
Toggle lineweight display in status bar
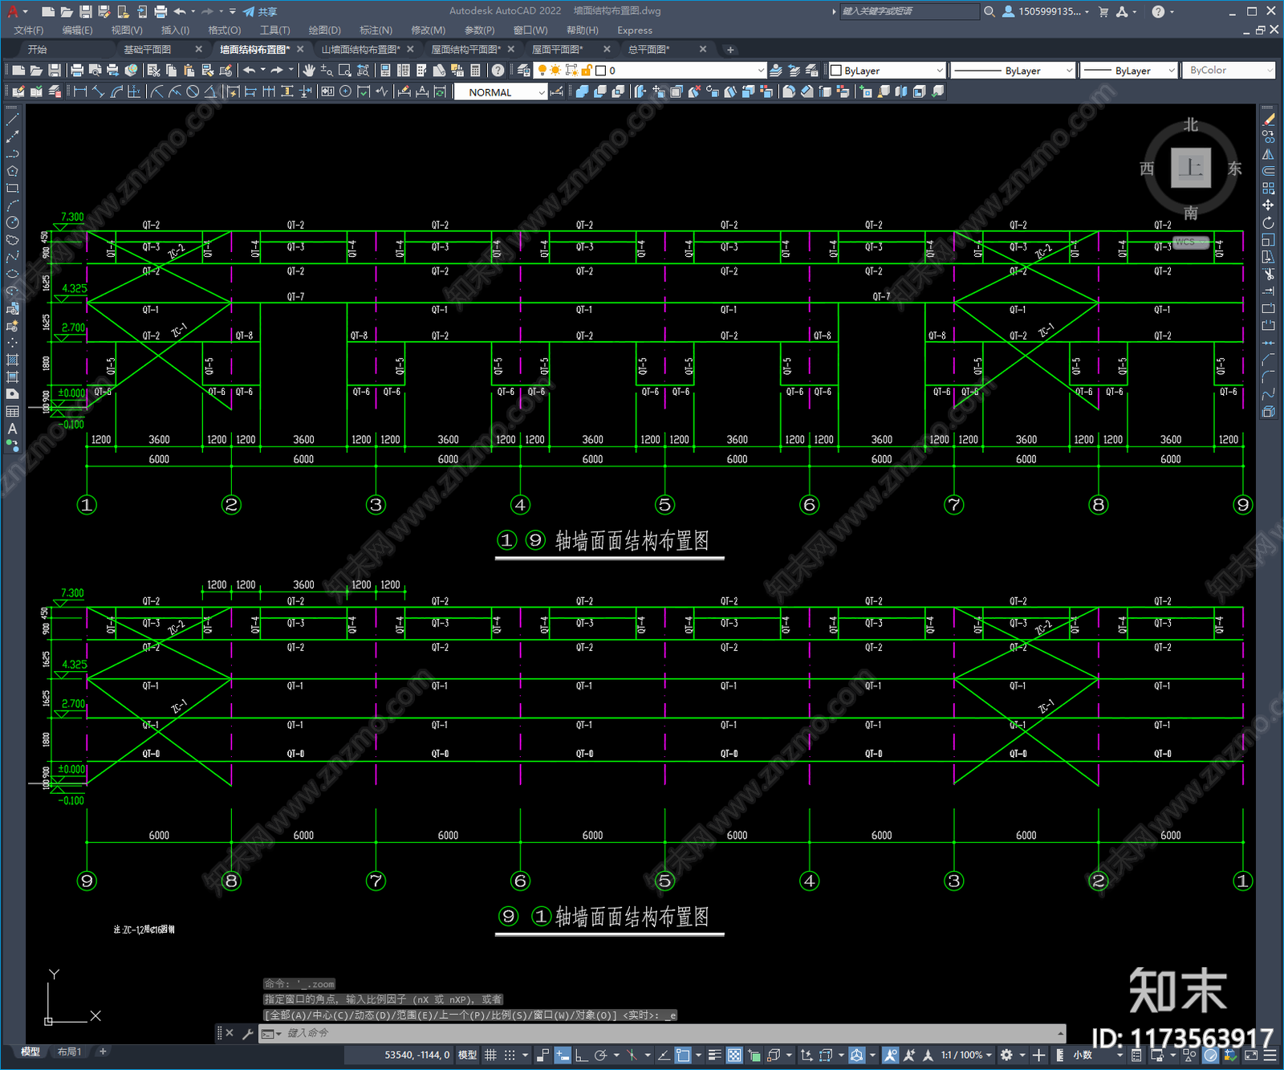point(714,1055)
